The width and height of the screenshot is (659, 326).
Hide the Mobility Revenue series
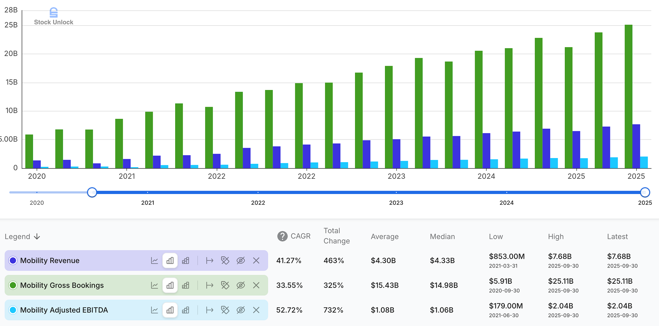tap(241, 260)
